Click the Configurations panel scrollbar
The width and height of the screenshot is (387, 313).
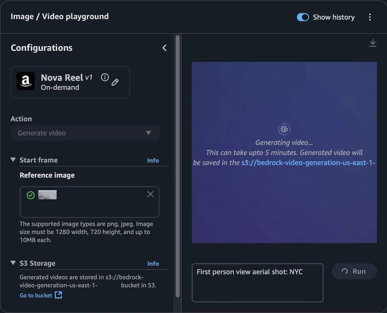point(178,166)
